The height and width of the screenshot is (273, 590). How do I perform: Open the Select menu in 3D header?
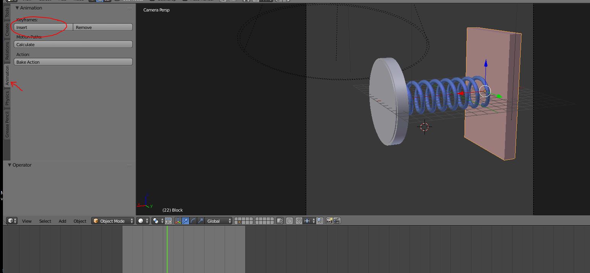pyautogui.click(x=45, y=221)
